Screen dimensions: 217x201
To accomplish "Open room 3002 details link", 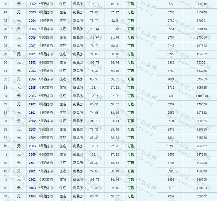I will point(32,4).
